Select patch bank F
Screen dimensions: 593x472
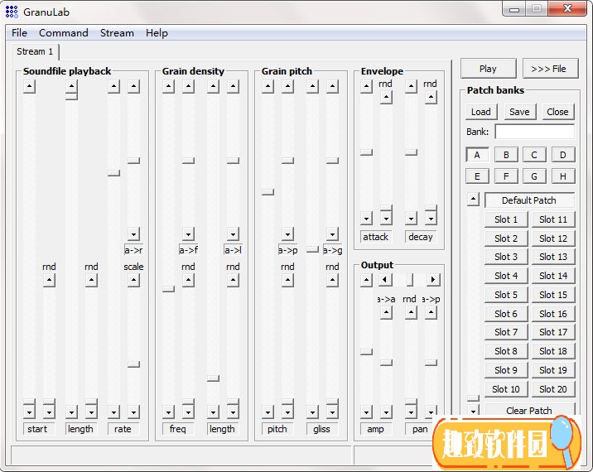pos(506,176)
